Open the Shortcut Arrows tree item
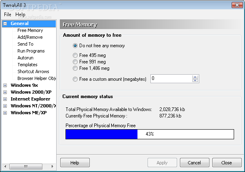 pyautogui.click(x=33, y=71)
